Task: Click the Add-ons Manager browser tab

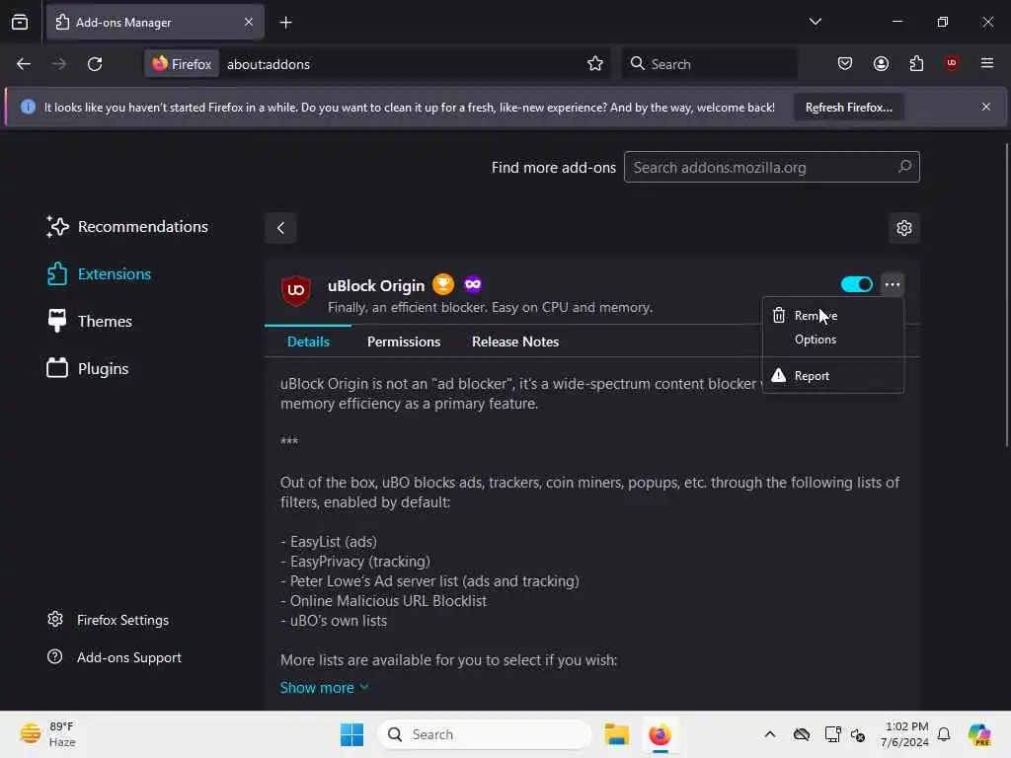Action: pyautogui.click(x=155, y=23)
